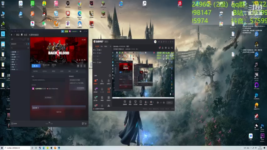
Task: Go back in the Steam window
Action: 12,35
